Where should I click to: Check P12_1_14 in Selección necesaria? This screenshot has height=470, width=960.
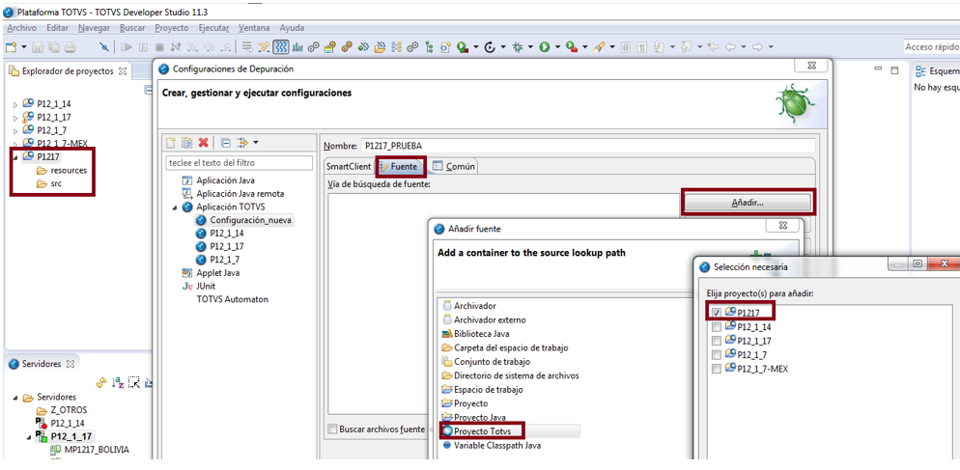(717, 327)
